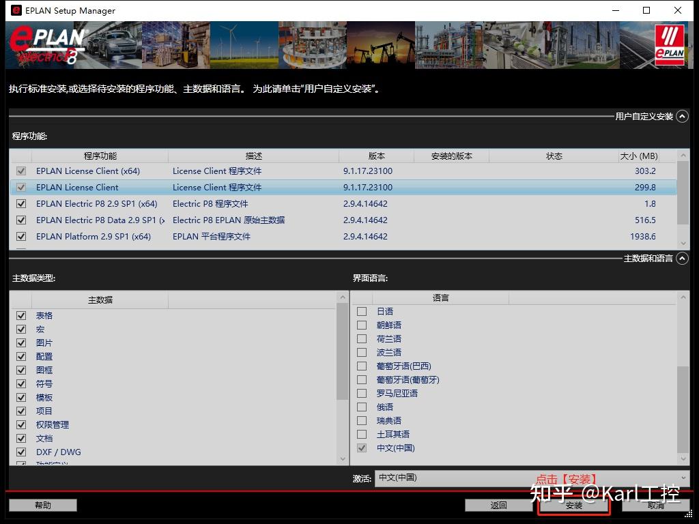This screenshot has width=699, height=524.
Task: Click up arrow of language list scrollbar
Action: click(x=683, y=297)
